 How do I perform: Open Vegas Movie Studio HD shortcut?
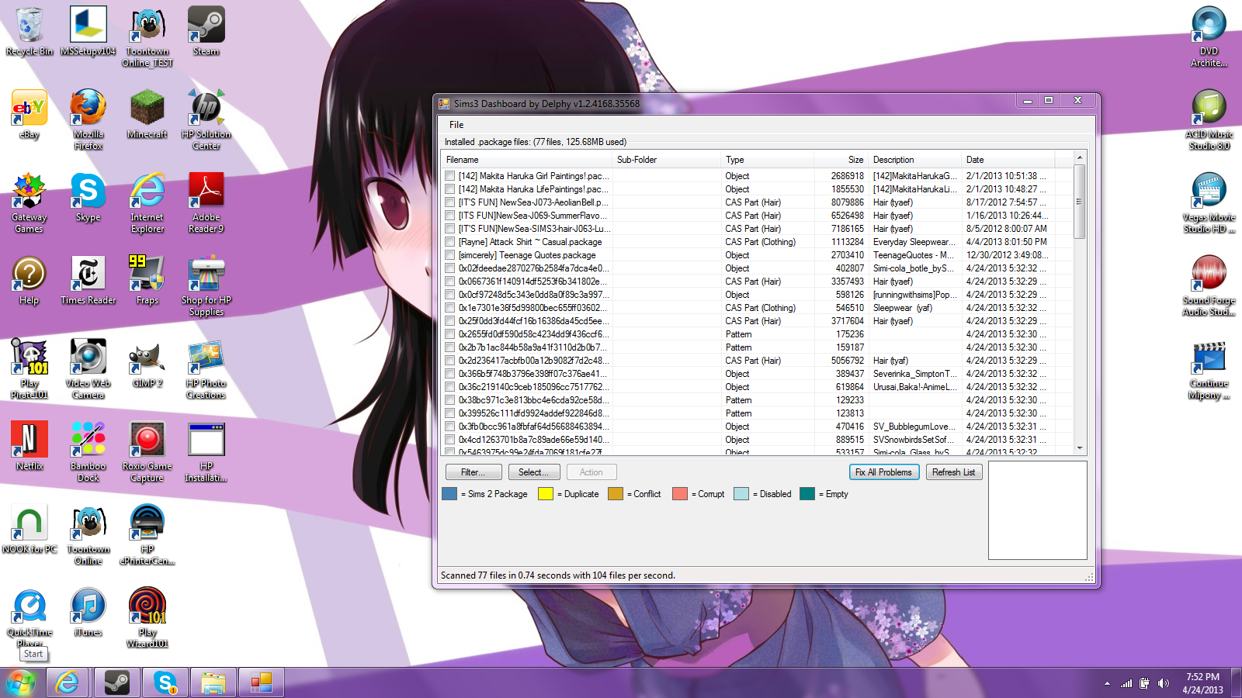tap(1209, 202)
